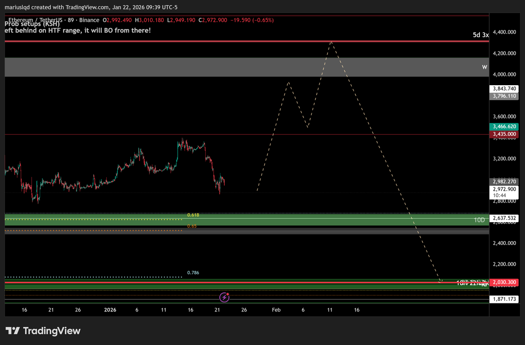
Task: Click the TradingView logo
Action: [x=43, y=331]
